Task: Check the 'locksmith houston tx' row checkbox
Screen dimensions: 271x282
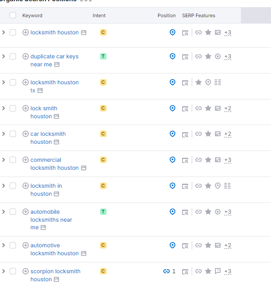Action: click(x=13, y=82)
